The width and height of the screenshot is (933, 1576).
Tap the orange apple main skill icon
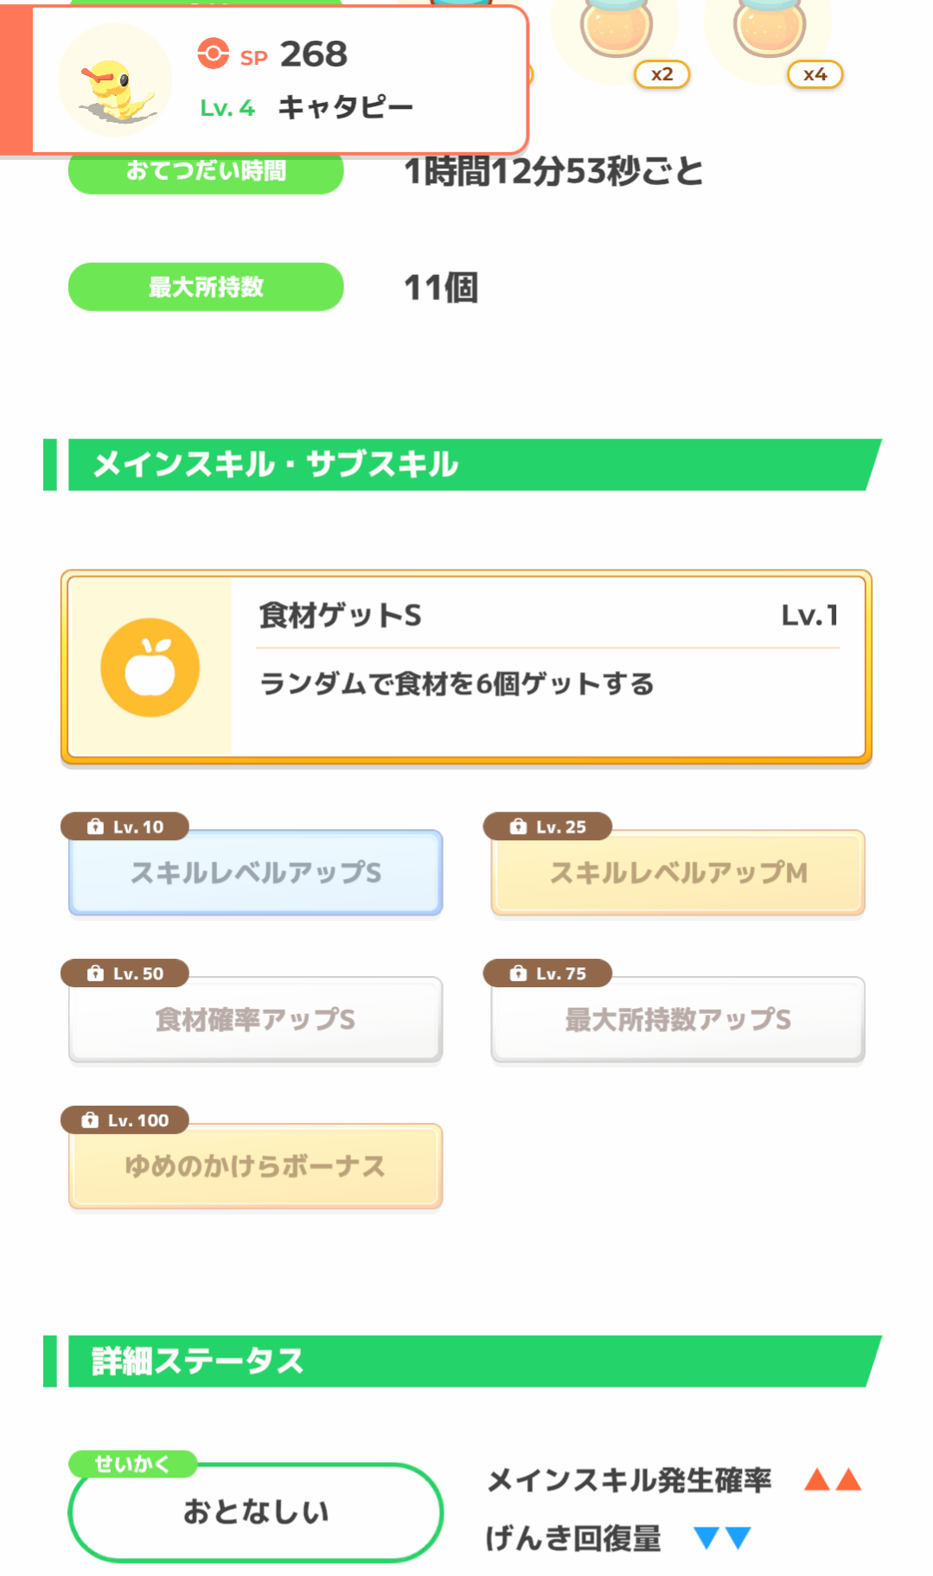click(x=150, y=667)
